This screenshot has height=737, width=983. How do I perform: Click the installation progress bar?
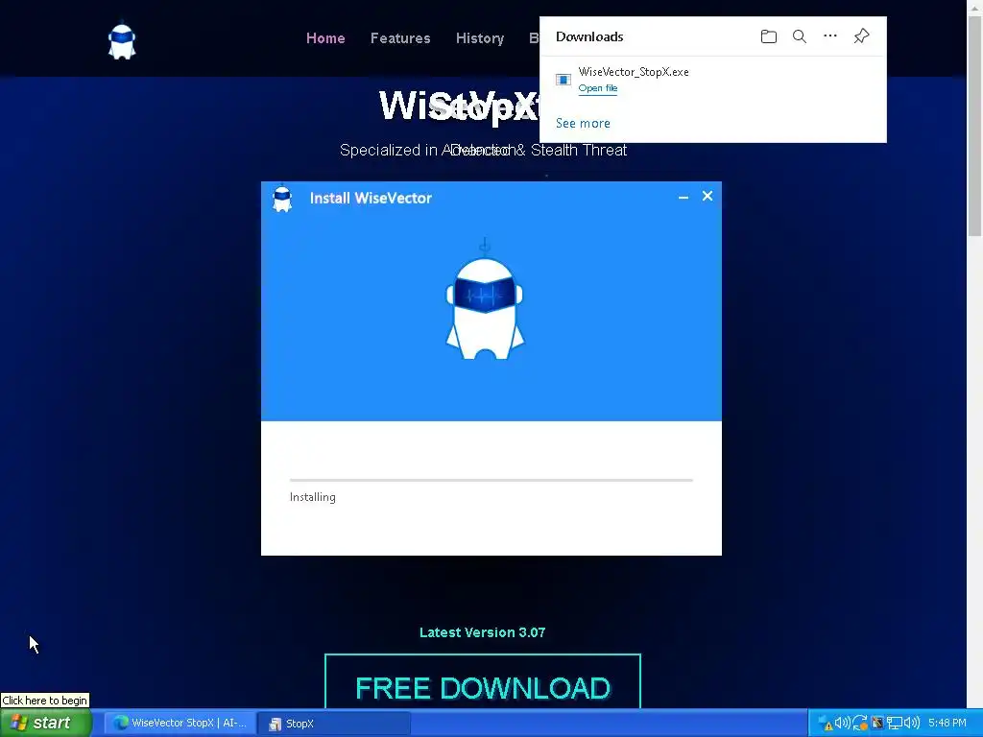tap(491, 480)
